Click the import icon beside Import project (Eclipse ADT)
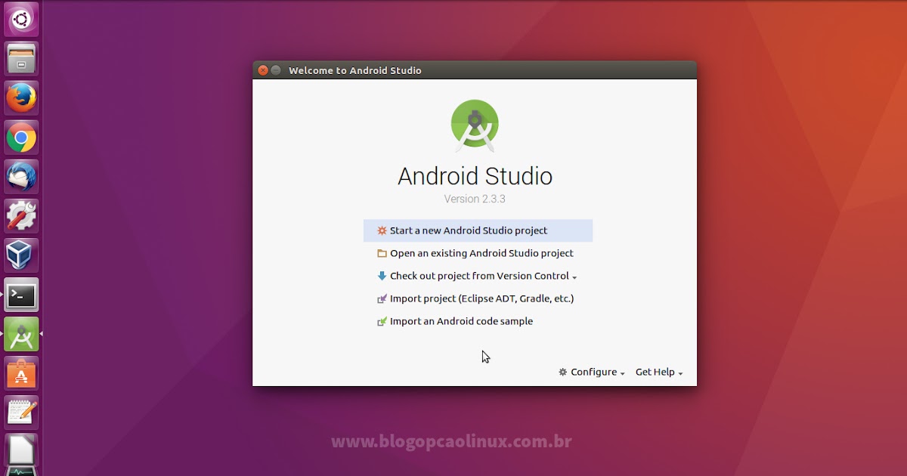 [x=382, y=298]
